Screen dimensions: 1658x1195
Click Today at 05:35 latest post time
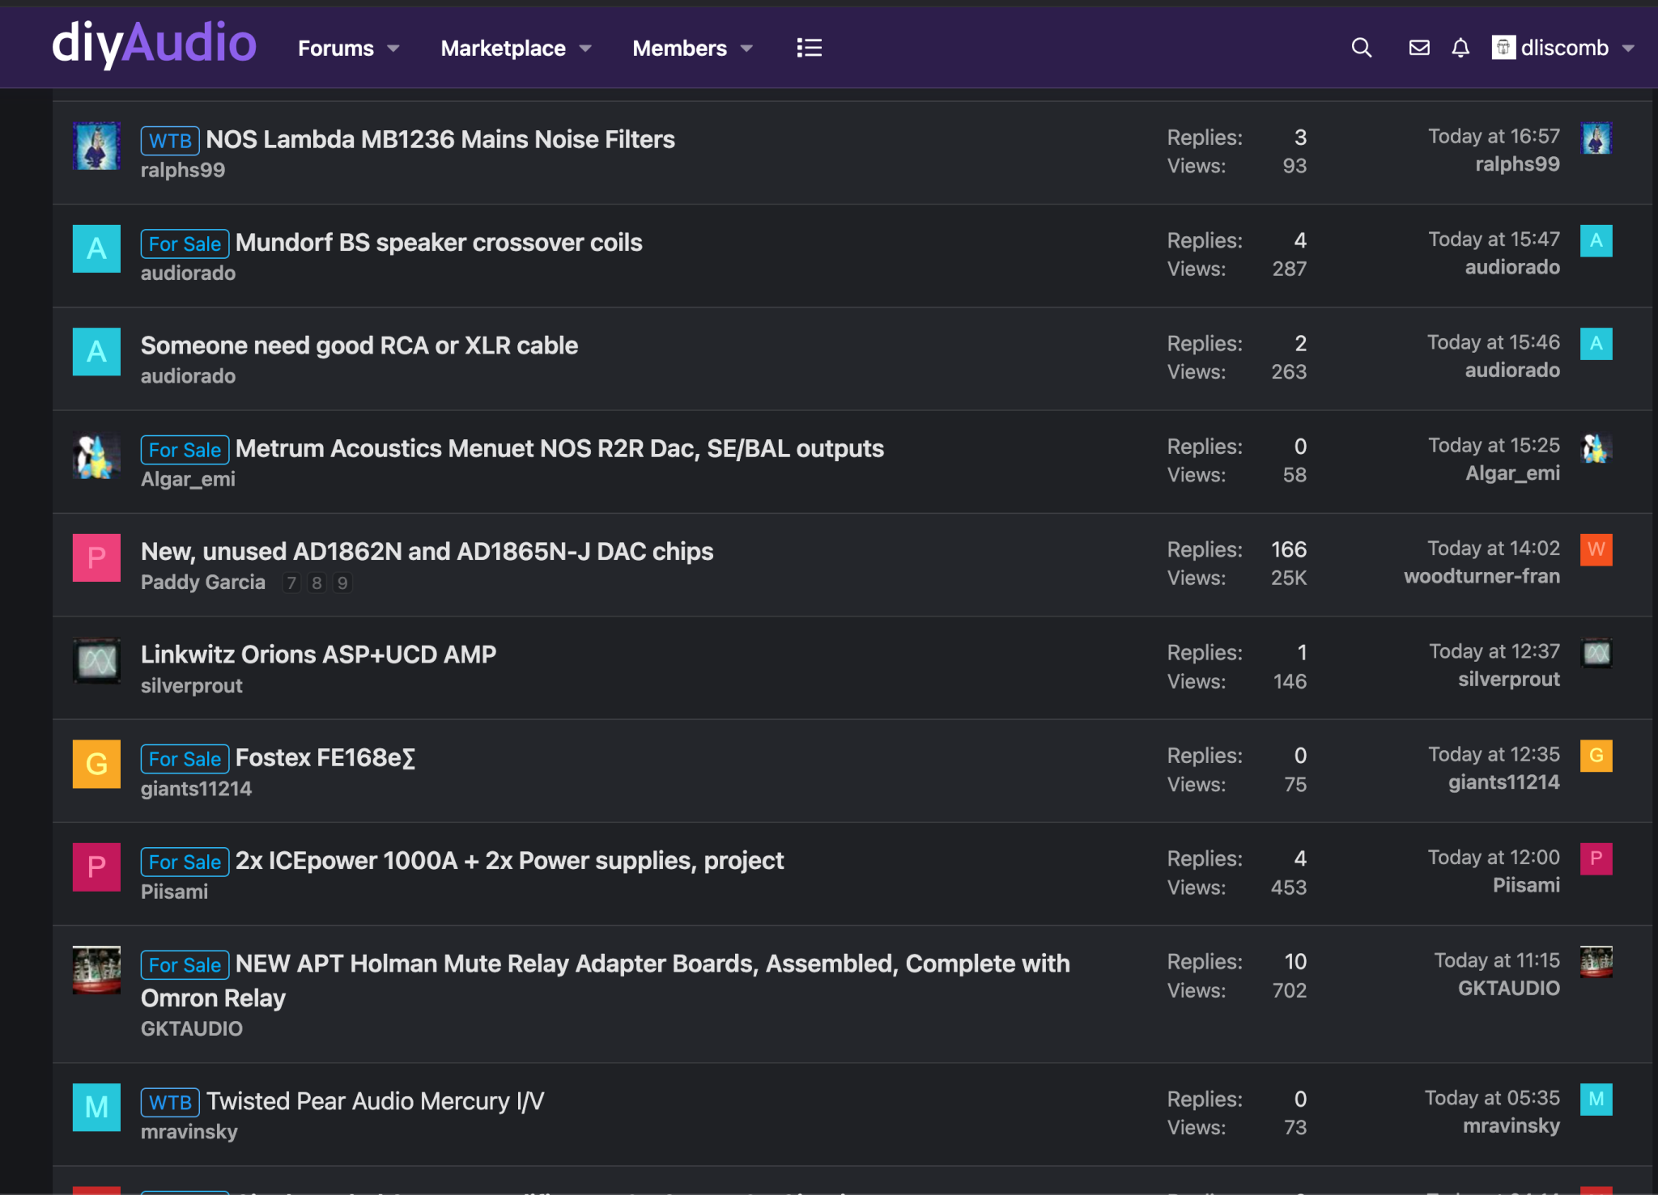(1491, 1097)
